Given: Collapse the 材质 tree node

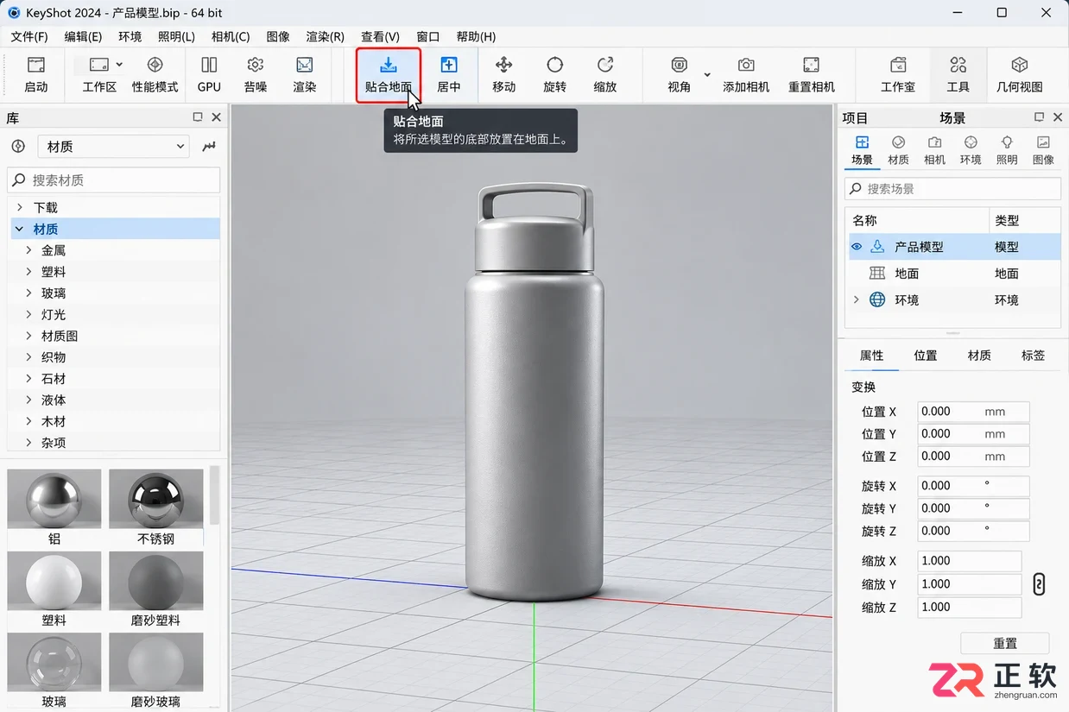Looking at the screenshot, I should pos(19,229).
